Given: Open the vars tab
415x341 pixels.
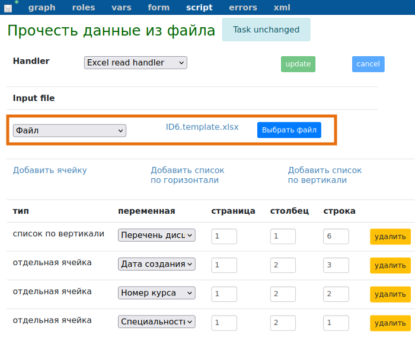Looking at the screenshot, I should [122, 8].
